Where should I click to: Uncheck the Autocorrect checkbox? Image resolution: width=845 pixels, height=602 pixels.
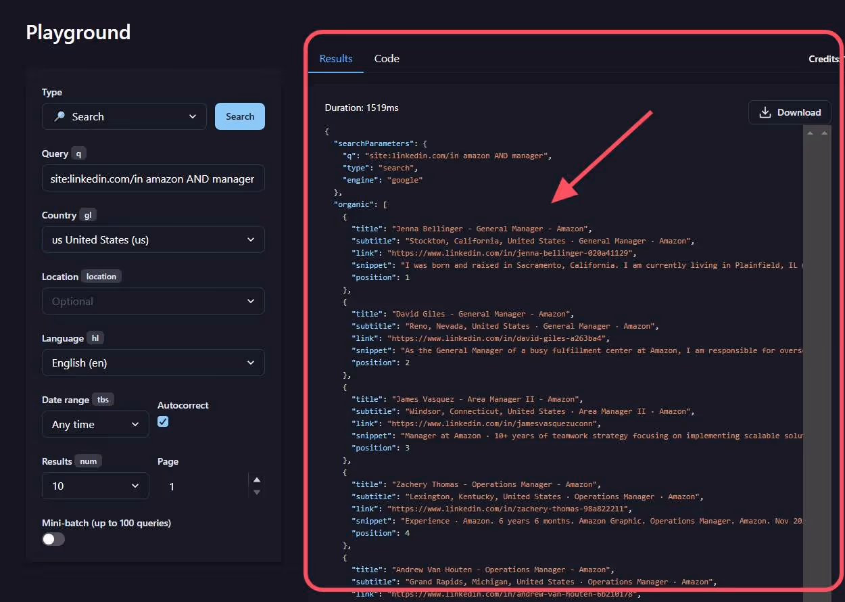pyautogui.click(x=162, y=421)
